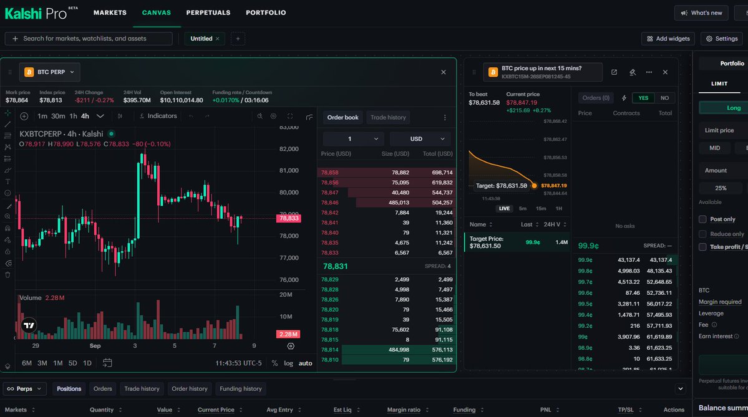
Task: Toggle the log price scale
Action: (x=288, y=363)
